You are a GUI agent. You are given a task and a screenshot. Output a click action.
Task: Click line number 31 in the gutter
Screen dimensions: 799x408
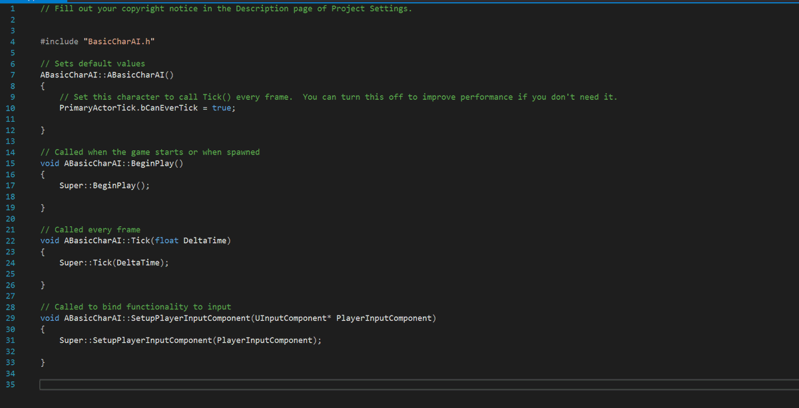point(10,340)
